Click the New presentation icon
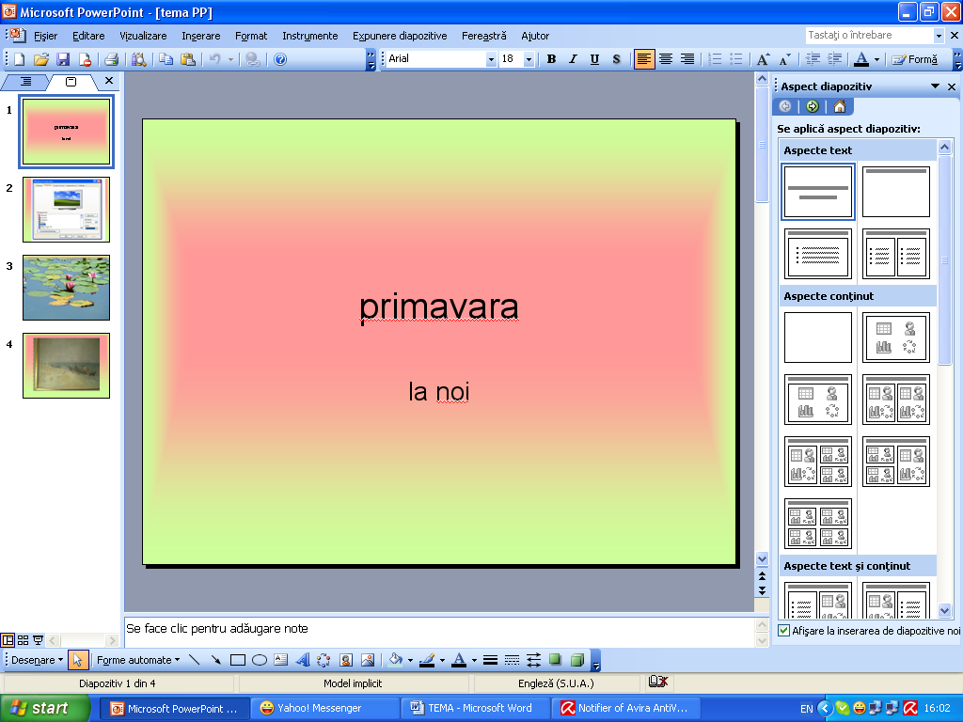 coord(19,59)
